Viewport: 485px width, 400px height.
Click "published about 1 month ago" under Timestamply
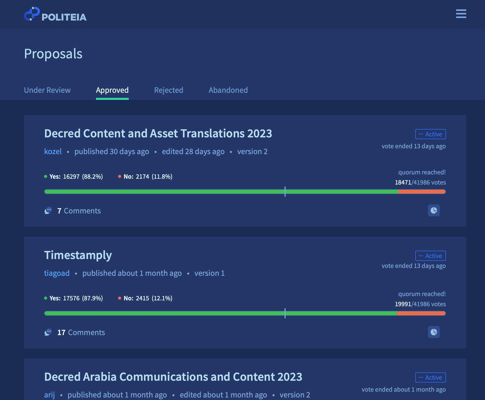tap(132, 273)
